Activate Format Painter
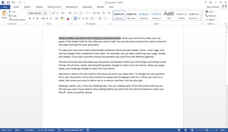Image resolution: width=228 pixels, height=132 pixels. 17,20
